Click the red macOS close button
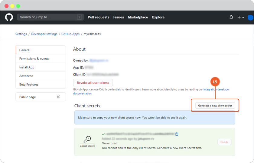This screenshot has width=254, height=163. point(6,6)
